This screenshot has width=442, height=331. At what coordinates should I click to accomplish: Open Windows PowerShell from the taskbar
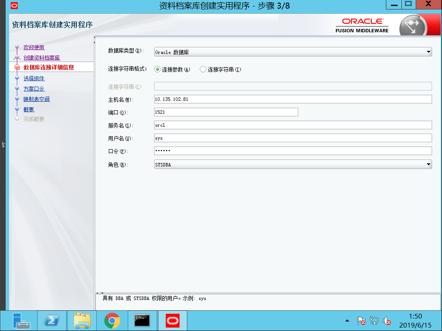pyautogui.click(x=51, y=321)
